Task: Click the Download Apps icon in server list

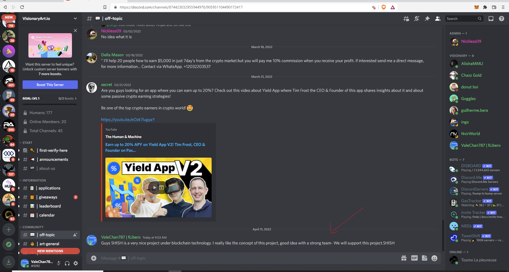Action: coord(9,262)
